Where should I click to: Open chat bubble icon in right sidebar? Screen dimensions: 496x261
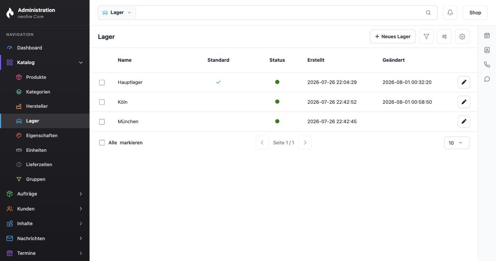(487, 79)
